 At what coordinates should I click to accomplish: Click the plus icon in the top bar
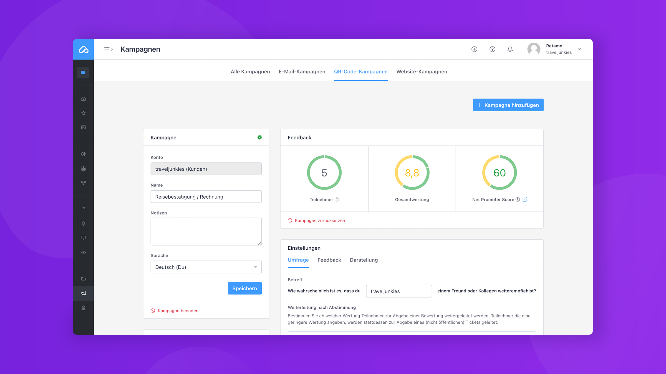click(474, 49)
